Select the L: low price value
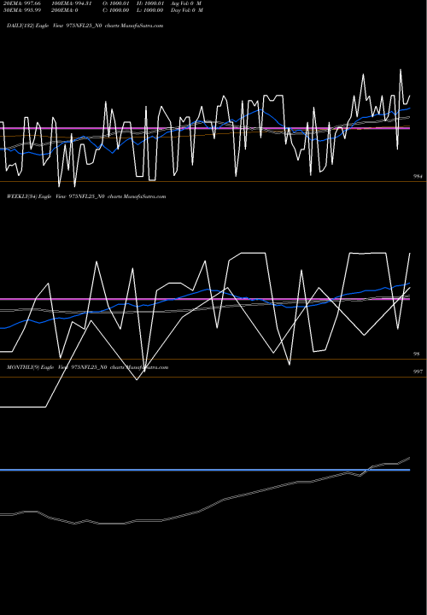Image resolution: width=427 pixels, height=615 pixels. (x=149, y=10)
